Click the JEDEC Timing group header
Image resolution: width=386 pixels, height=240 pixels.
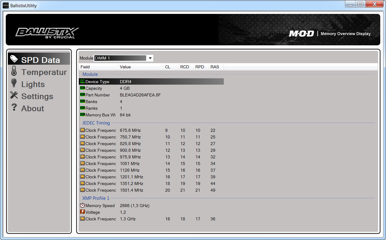(x=96, y=123)
